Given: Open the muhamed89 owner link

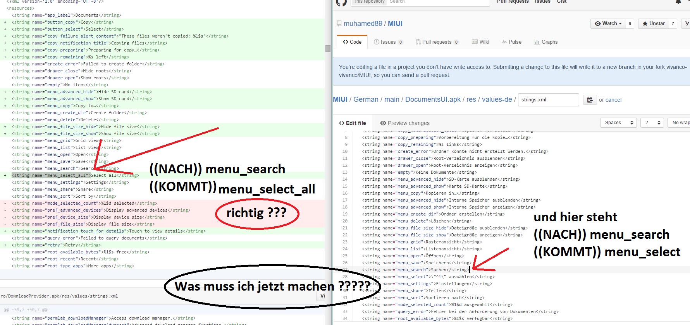Looking at the screenshot, I should click(363, 24).
